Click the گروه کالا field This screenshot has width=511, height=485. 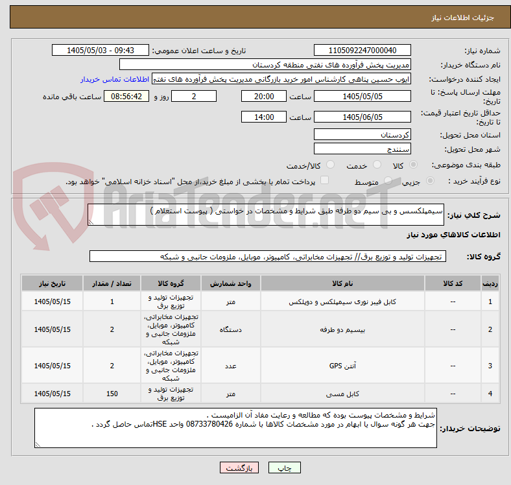coord(268,257)
